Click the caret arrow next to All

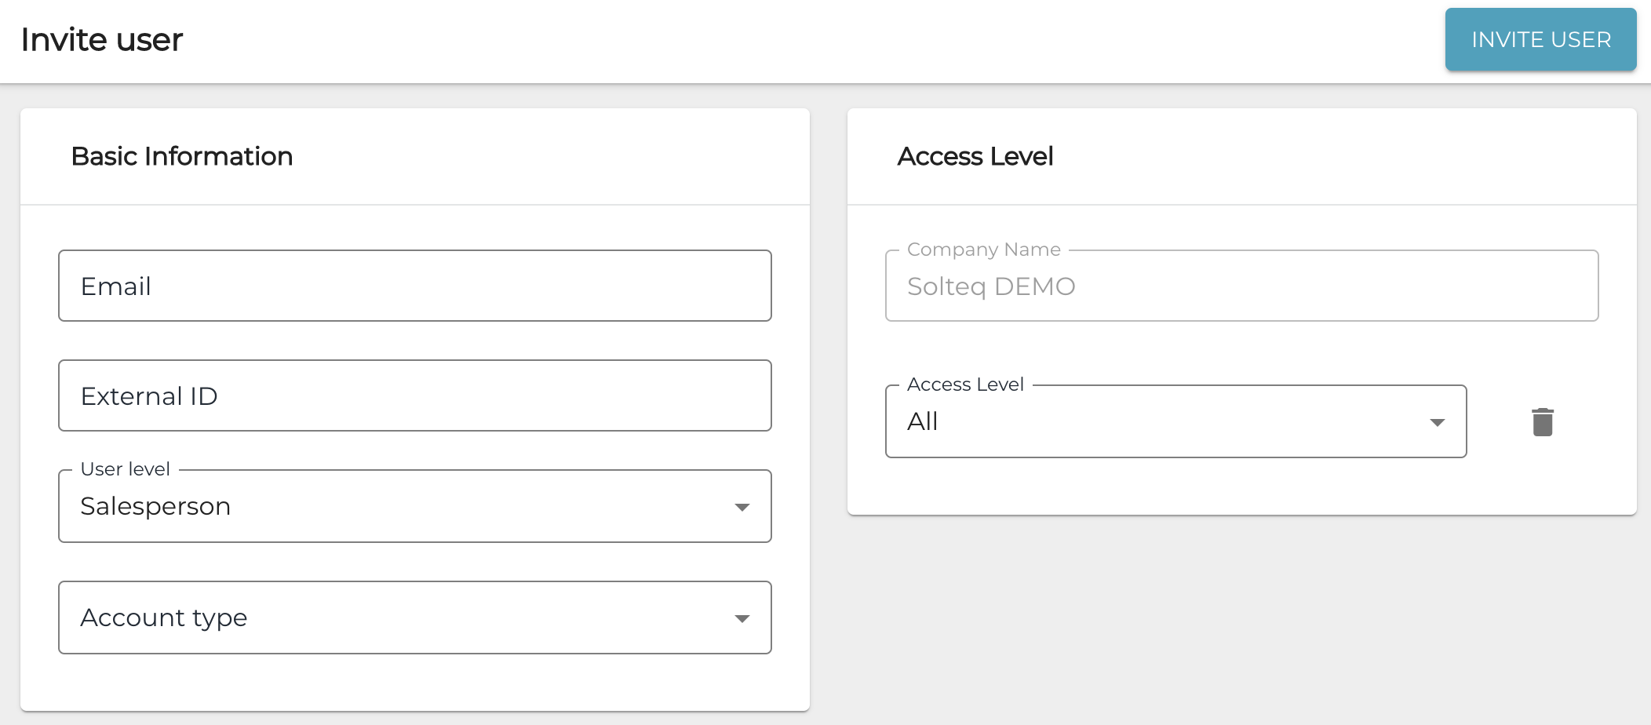(x=1437, y=422)
